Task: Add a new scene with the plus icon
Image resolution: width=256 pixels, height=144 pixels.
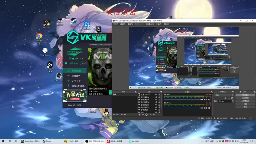Action: (114, 115)
